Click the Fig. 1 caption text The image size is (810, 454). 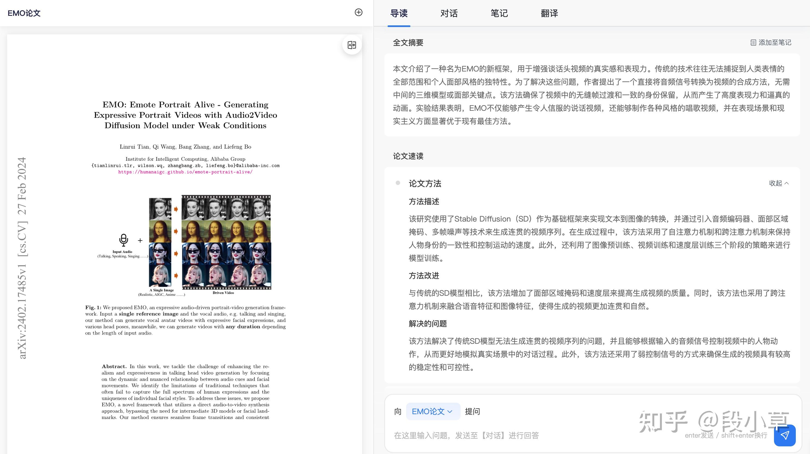click(x=185, y=320)
